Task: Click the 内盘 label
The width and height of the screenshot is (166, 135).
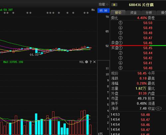Action: [x=151, y=93]
